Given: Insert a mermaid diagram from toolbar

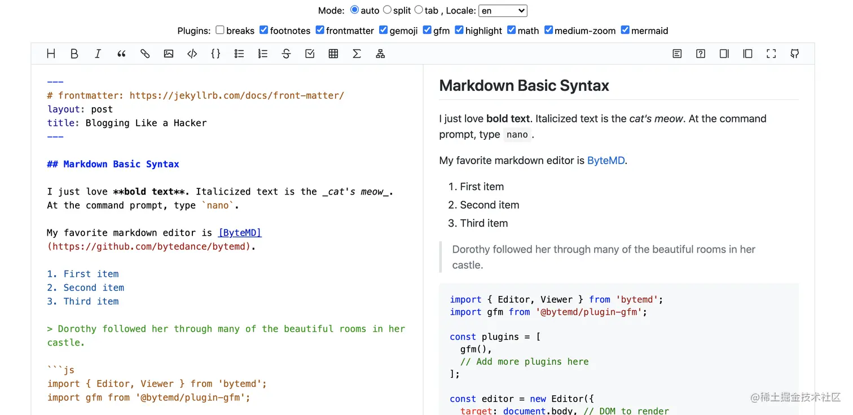Looking at the screenshot, I should 380,54.
